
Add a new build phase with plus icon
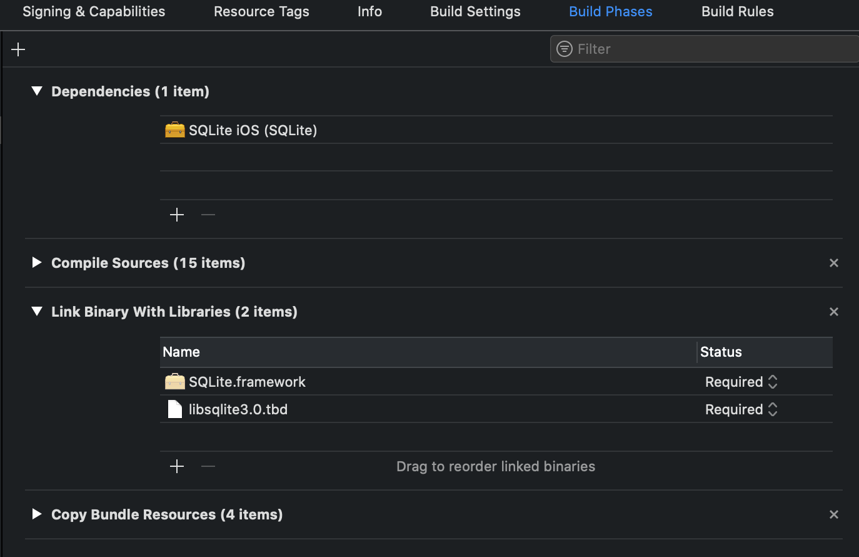[18, 49]
